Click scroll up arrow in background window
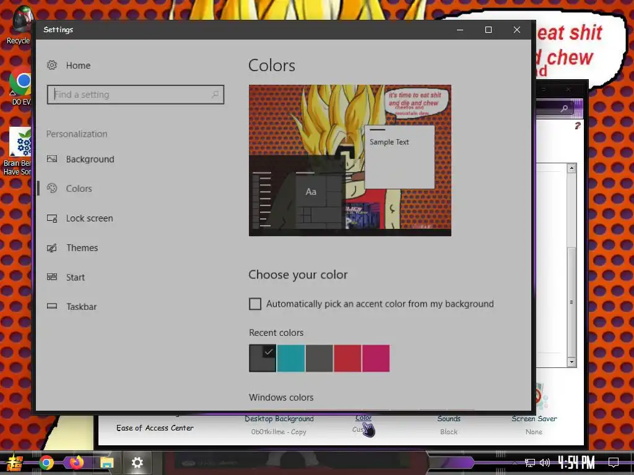 point(571,168)
